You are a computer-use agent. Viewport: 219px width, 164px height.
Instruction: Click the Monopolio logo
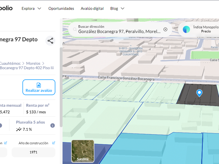coord(6,8)
